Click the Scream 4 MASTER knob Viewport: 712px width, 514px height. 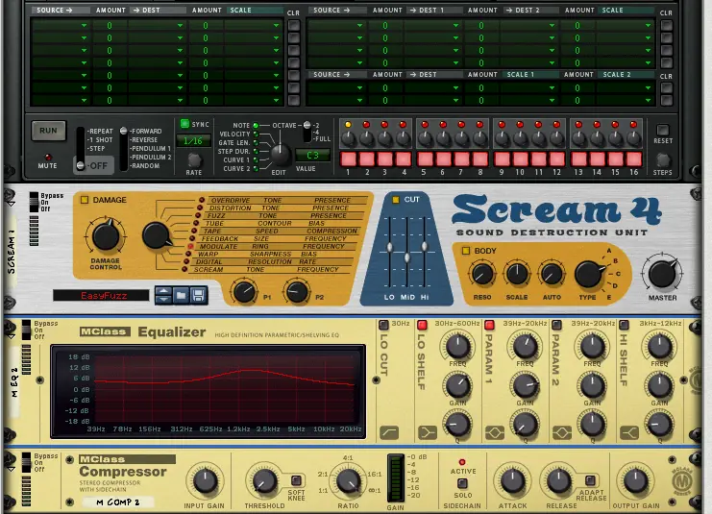tap(662, 274)
